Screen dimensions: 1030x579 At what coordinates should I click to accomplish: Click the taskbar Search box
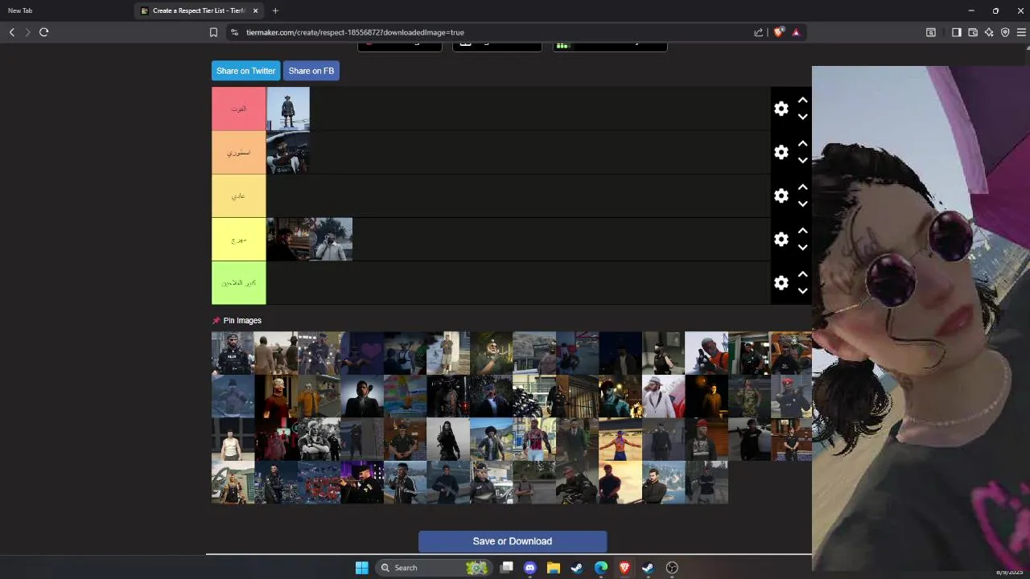pyautogui.click(x=432, y=568)
